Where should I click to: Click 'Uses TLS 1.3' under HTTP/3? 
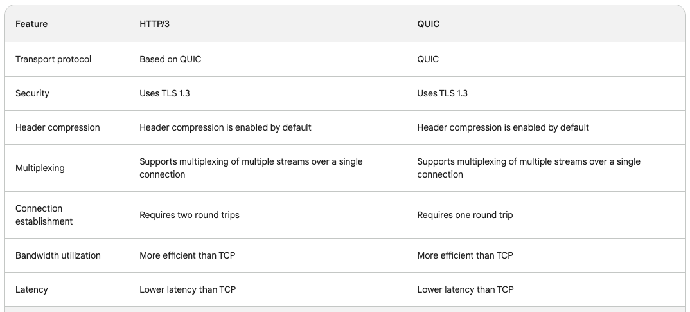click(164, 93)
